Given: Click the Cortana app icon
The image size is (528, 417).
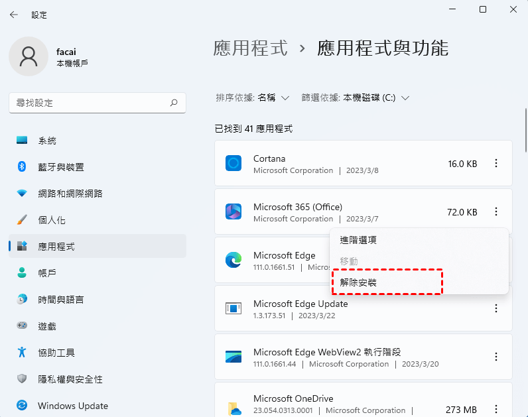Looking at the screenshot, I should [233, 163].
